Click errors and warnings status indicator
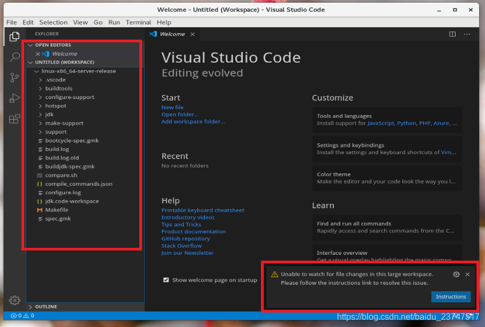 pyautogui.click(x=23, y=316)
